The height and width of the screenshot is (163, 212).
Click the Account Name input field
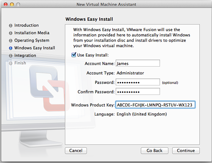138,63
